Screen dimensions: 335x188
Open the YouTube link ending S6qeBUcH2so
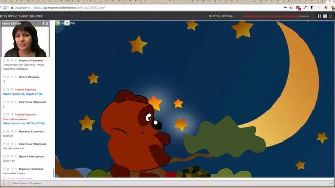point(23,94)
